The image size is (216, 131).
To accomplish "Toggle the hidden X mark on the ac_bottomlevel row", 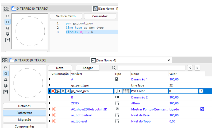I will click(54, 115).
